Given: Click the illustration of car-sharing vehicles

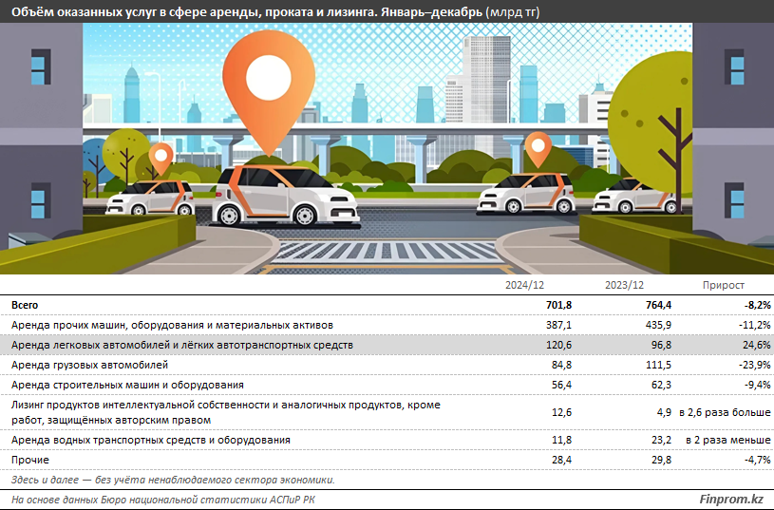Looking at the screenshot, I should pos(387,148).
